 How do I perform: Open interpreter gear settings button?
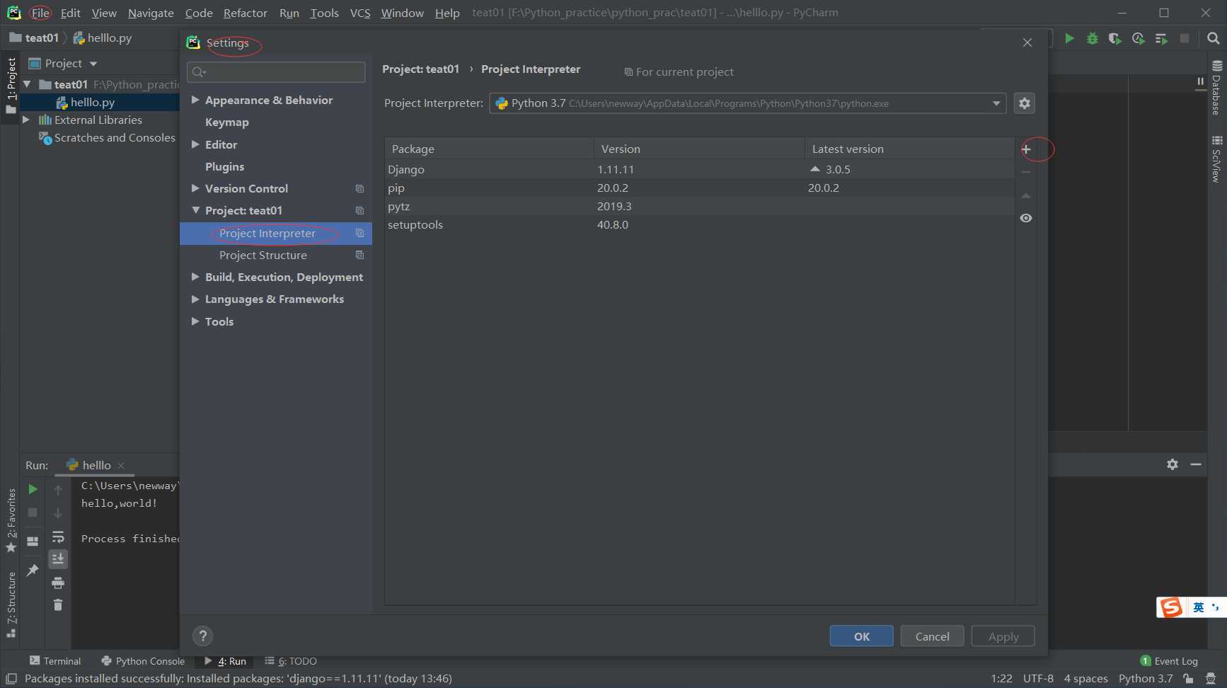1024,103
